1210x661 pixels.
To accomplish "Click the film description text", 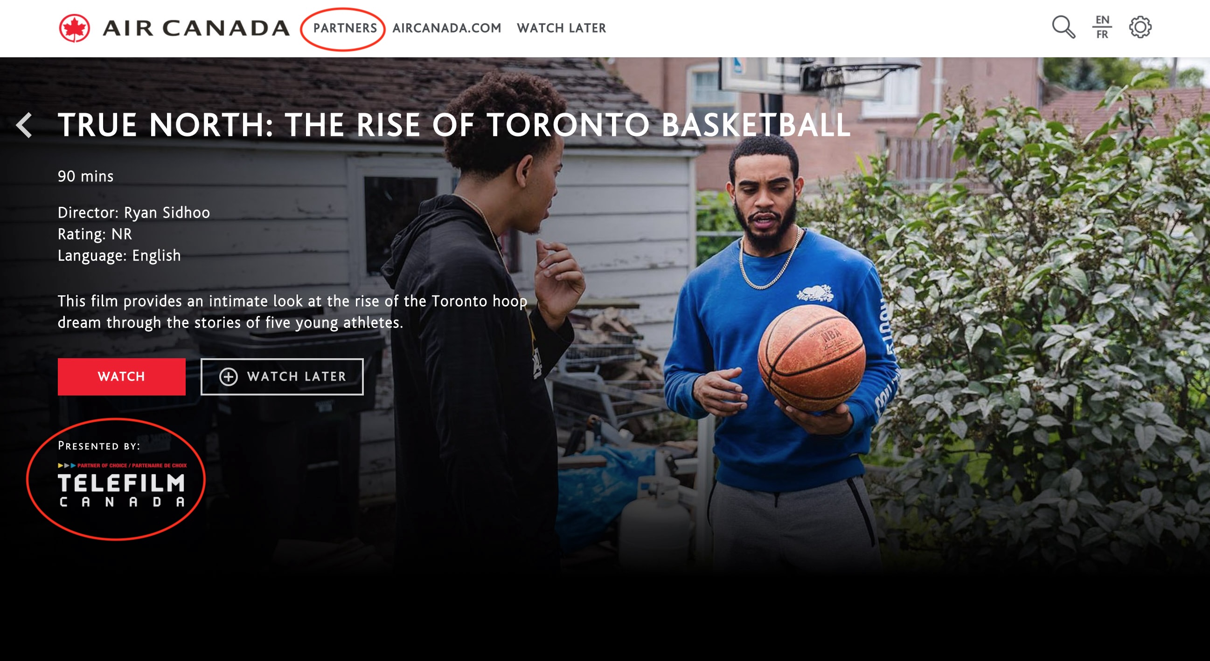I will tap(292, 312).
